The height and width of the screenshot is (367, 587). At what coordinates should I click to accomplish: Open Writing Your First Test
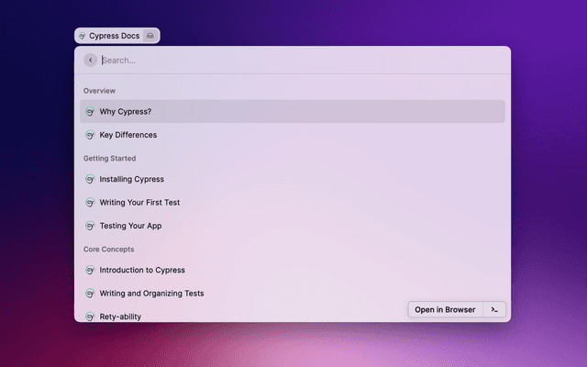pyautogui.click(x=139, y=202)
